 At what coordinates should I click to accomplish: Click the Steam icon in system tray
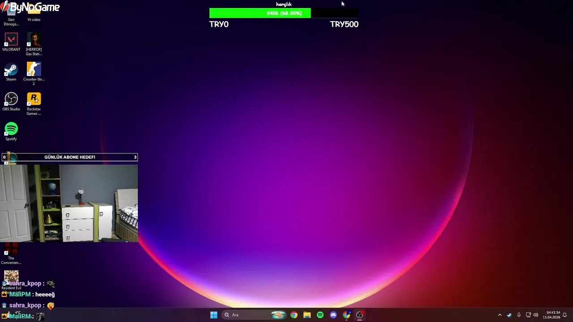[x=509, y=315]
